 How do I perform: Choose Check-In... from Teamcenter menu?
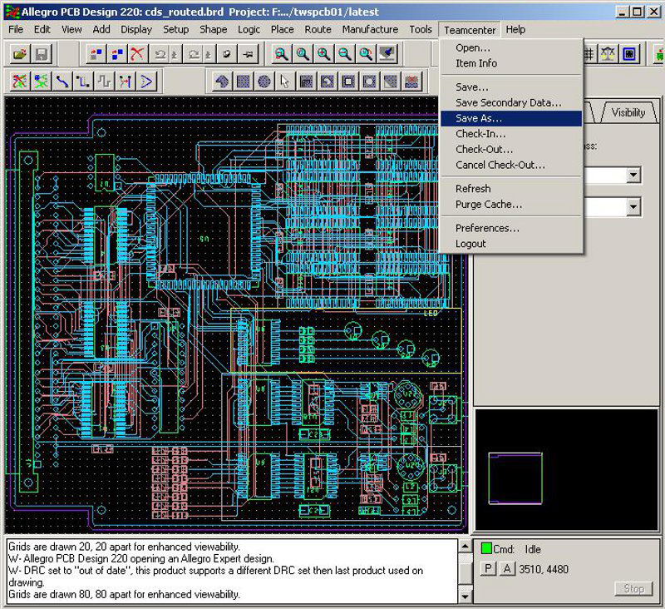click(511, 134)
